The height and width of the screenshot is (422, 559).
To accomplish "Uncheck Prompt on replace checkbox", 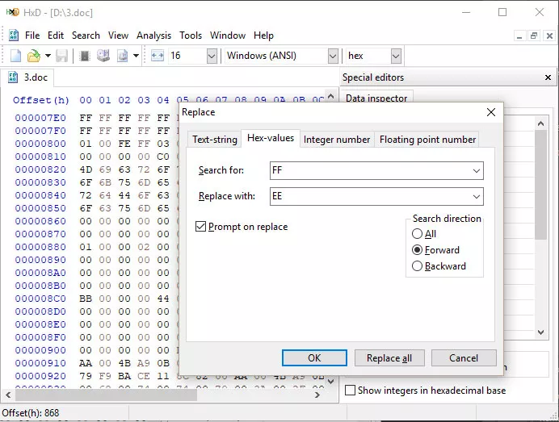I will coord(200,227).
